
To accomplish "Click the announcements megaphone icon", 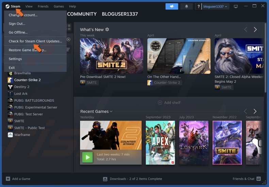I will (x=172, y=6).
